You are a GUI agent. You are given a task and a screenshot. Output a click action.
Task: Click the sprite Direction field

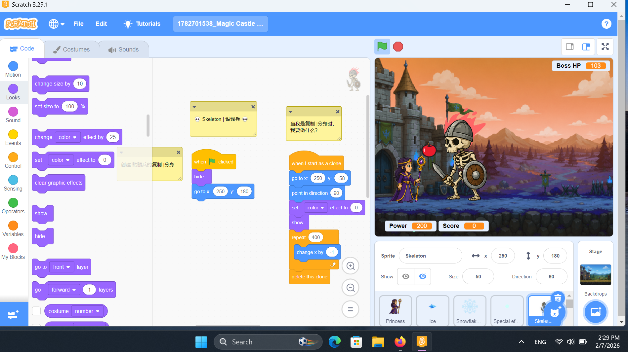551,277
